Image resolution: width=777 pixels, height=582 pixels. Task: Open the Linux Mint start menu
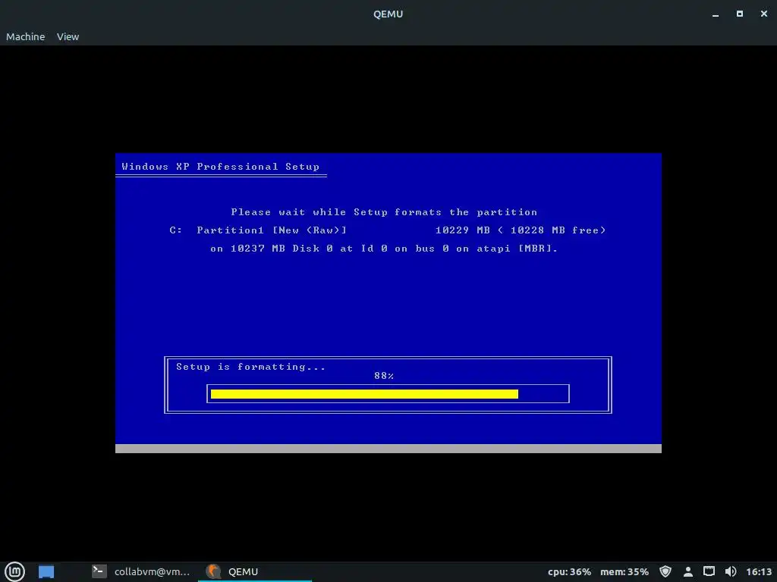[14, 571]
